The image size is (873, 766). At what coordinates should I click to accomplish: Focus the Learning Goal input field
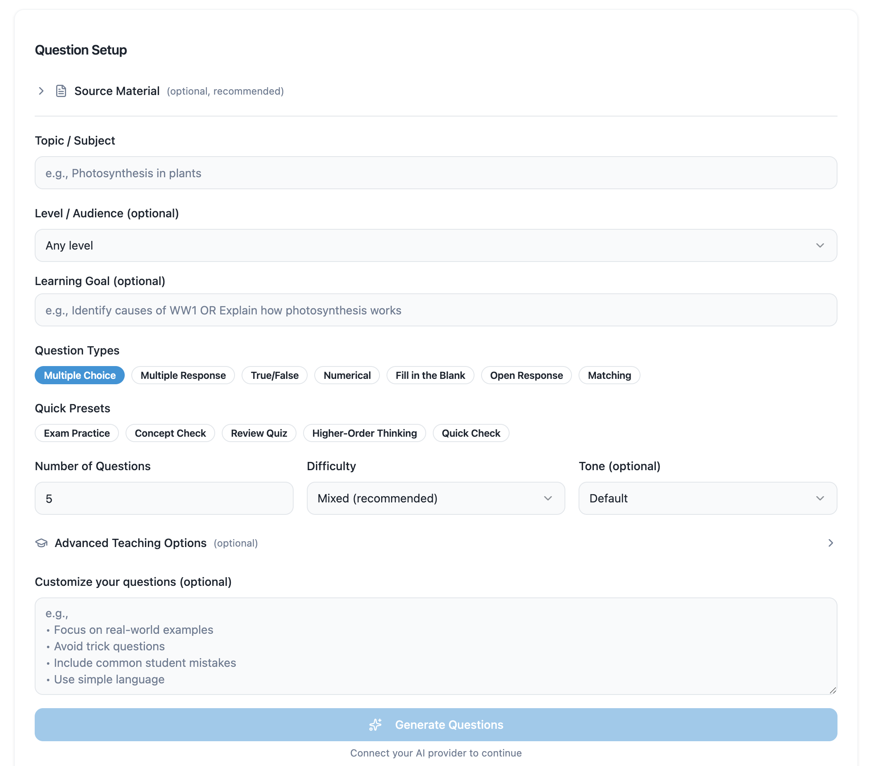[x=436, y=310]
